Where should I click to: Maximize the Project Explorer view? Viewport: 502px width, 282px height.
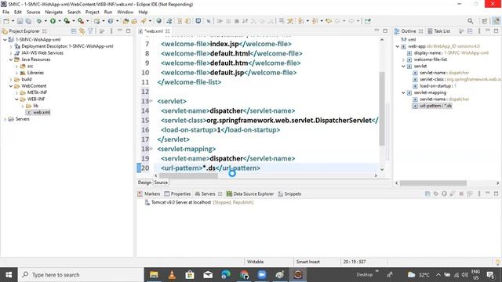(128, 31)
